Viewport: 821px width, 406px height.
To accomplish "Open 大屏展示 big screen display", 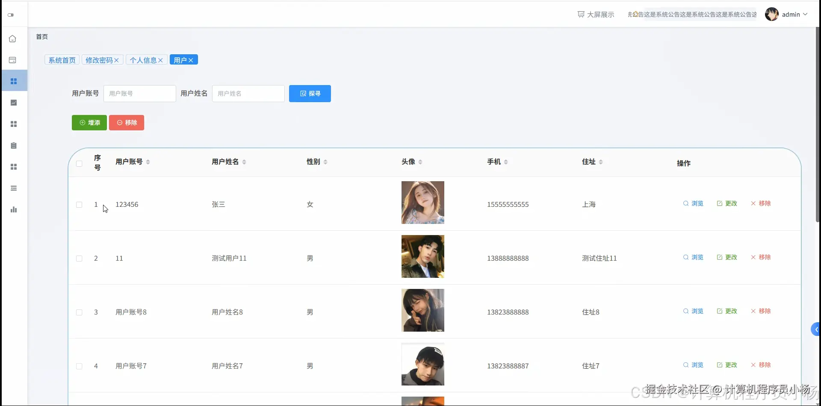I will coord(596,15).
